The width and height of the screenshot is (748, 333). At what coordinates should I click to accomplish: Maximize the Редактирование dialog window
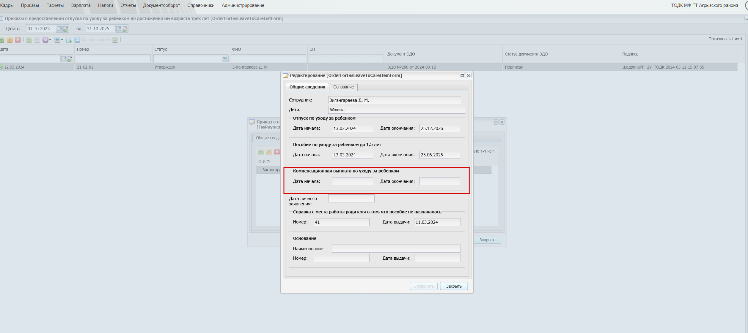coord(462,76)
